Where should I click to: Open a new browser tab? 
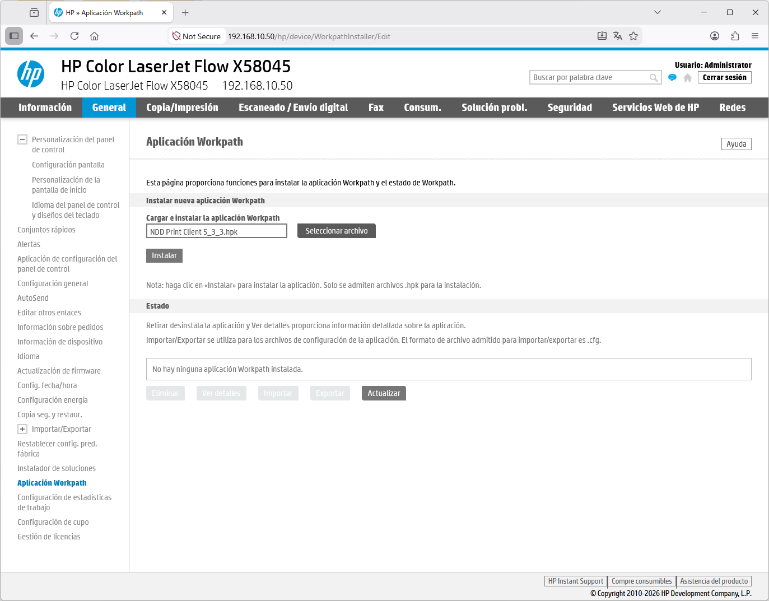coord(185,12)
